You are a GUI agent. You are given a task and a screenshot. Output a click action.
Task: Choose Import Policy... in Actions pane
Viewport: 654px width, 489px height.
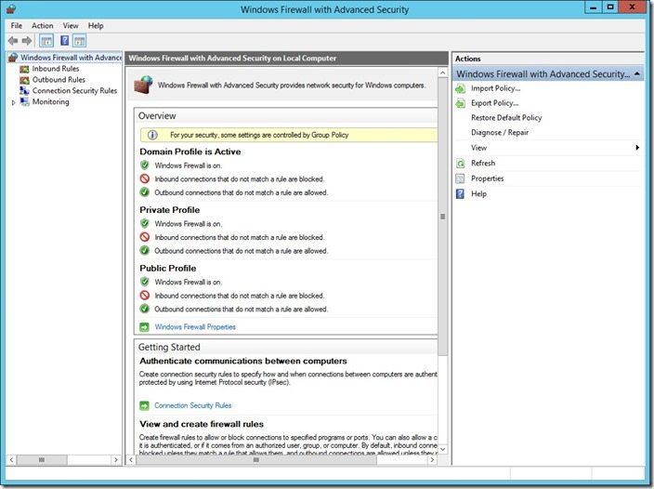(495, 88)
